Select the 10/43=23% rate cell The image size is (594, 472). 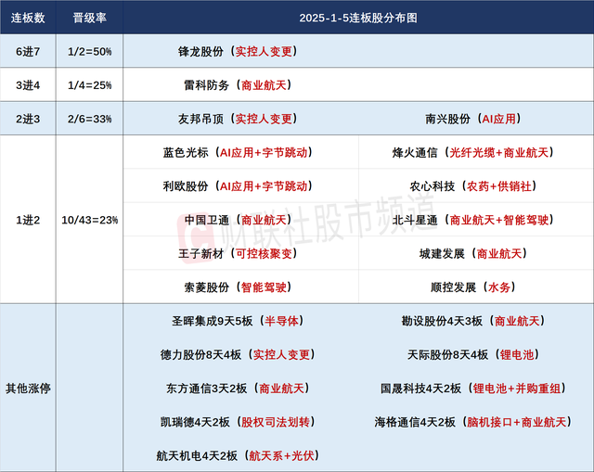pos(89,220)
